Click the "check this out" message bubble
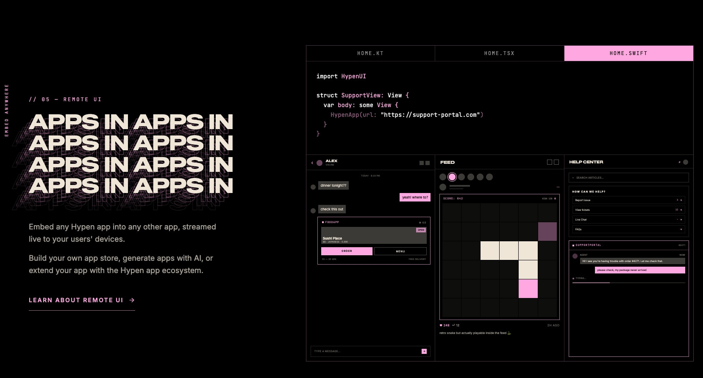The height and width of the screenshot is (378, 703). click(x=332, y=209)
